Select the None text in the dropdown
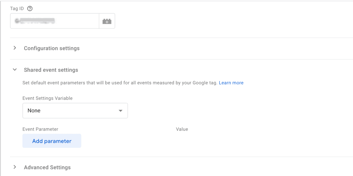353x176 pixels. coord(34,111)
